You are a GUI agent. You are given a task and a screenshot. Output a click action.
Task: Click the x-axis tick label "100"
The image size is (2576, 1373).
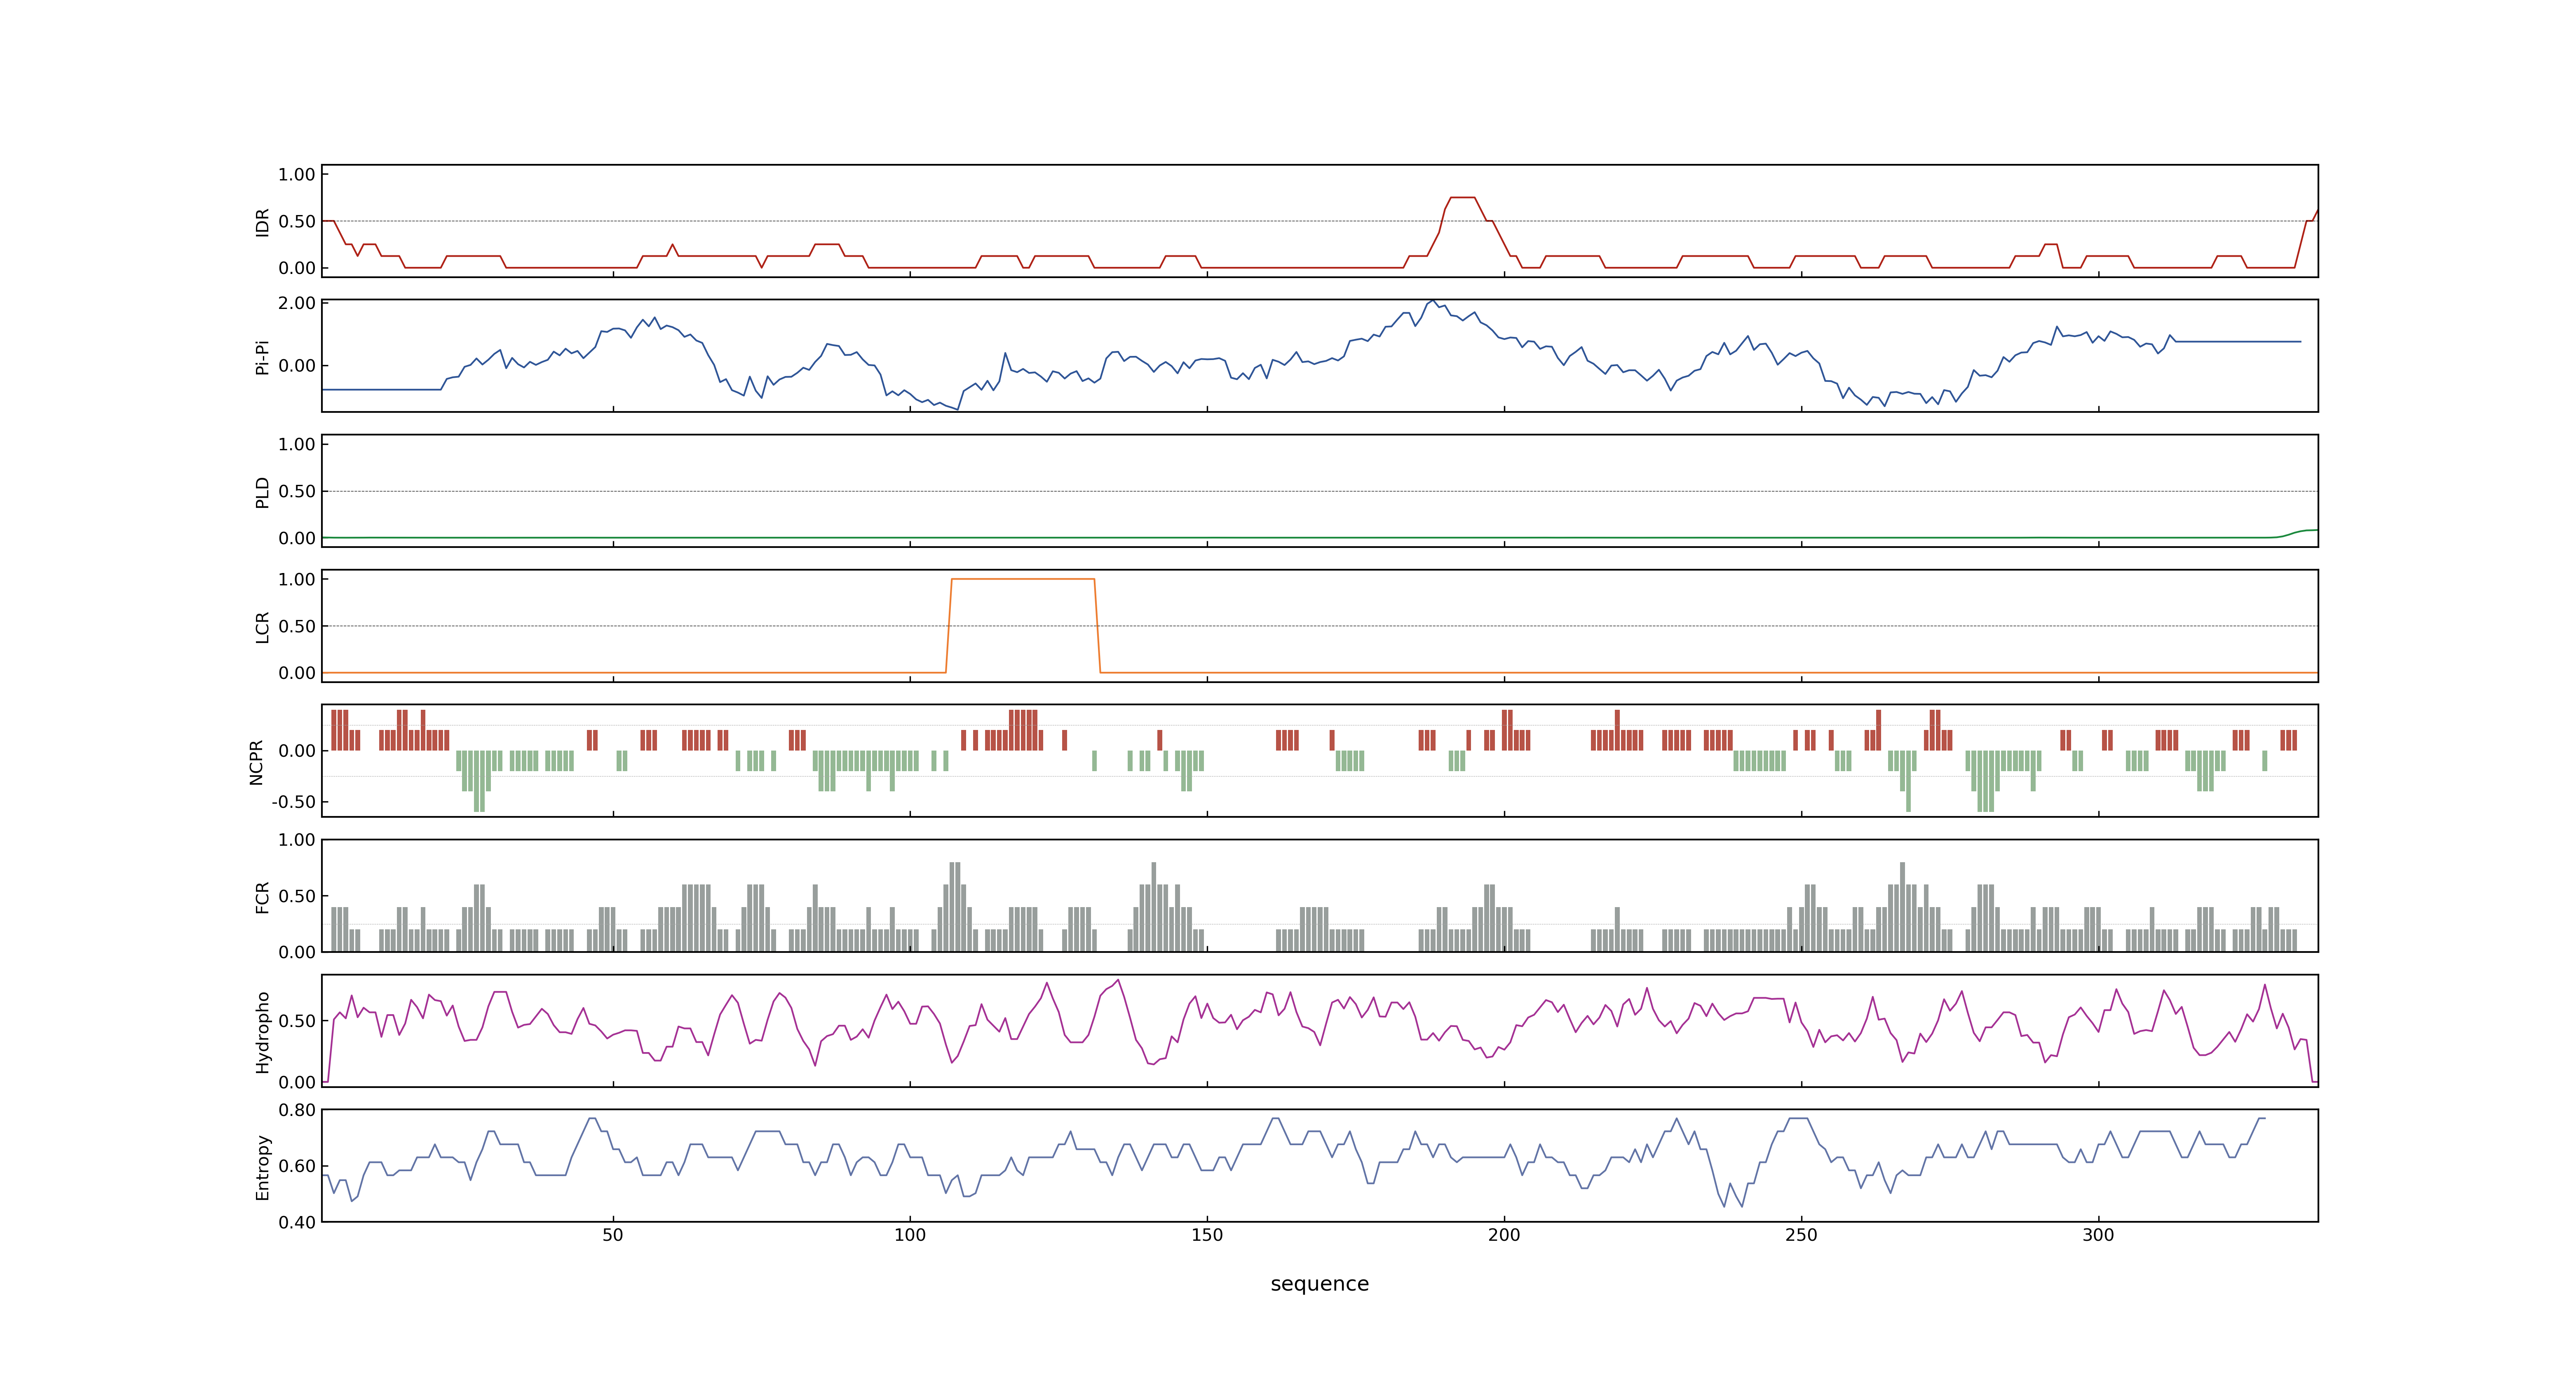[x=910, y=1235]
